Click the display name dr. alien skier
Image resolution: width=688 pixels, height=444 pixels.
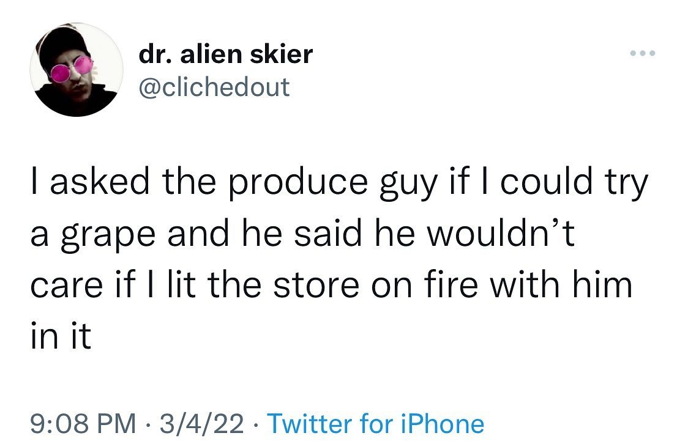pos(225,54)
